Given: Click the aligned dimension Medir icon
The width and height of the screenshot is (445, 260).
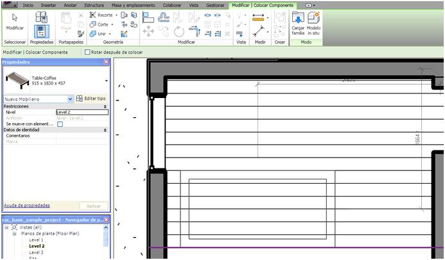Looking at the screenshot, I should [258, 31].
